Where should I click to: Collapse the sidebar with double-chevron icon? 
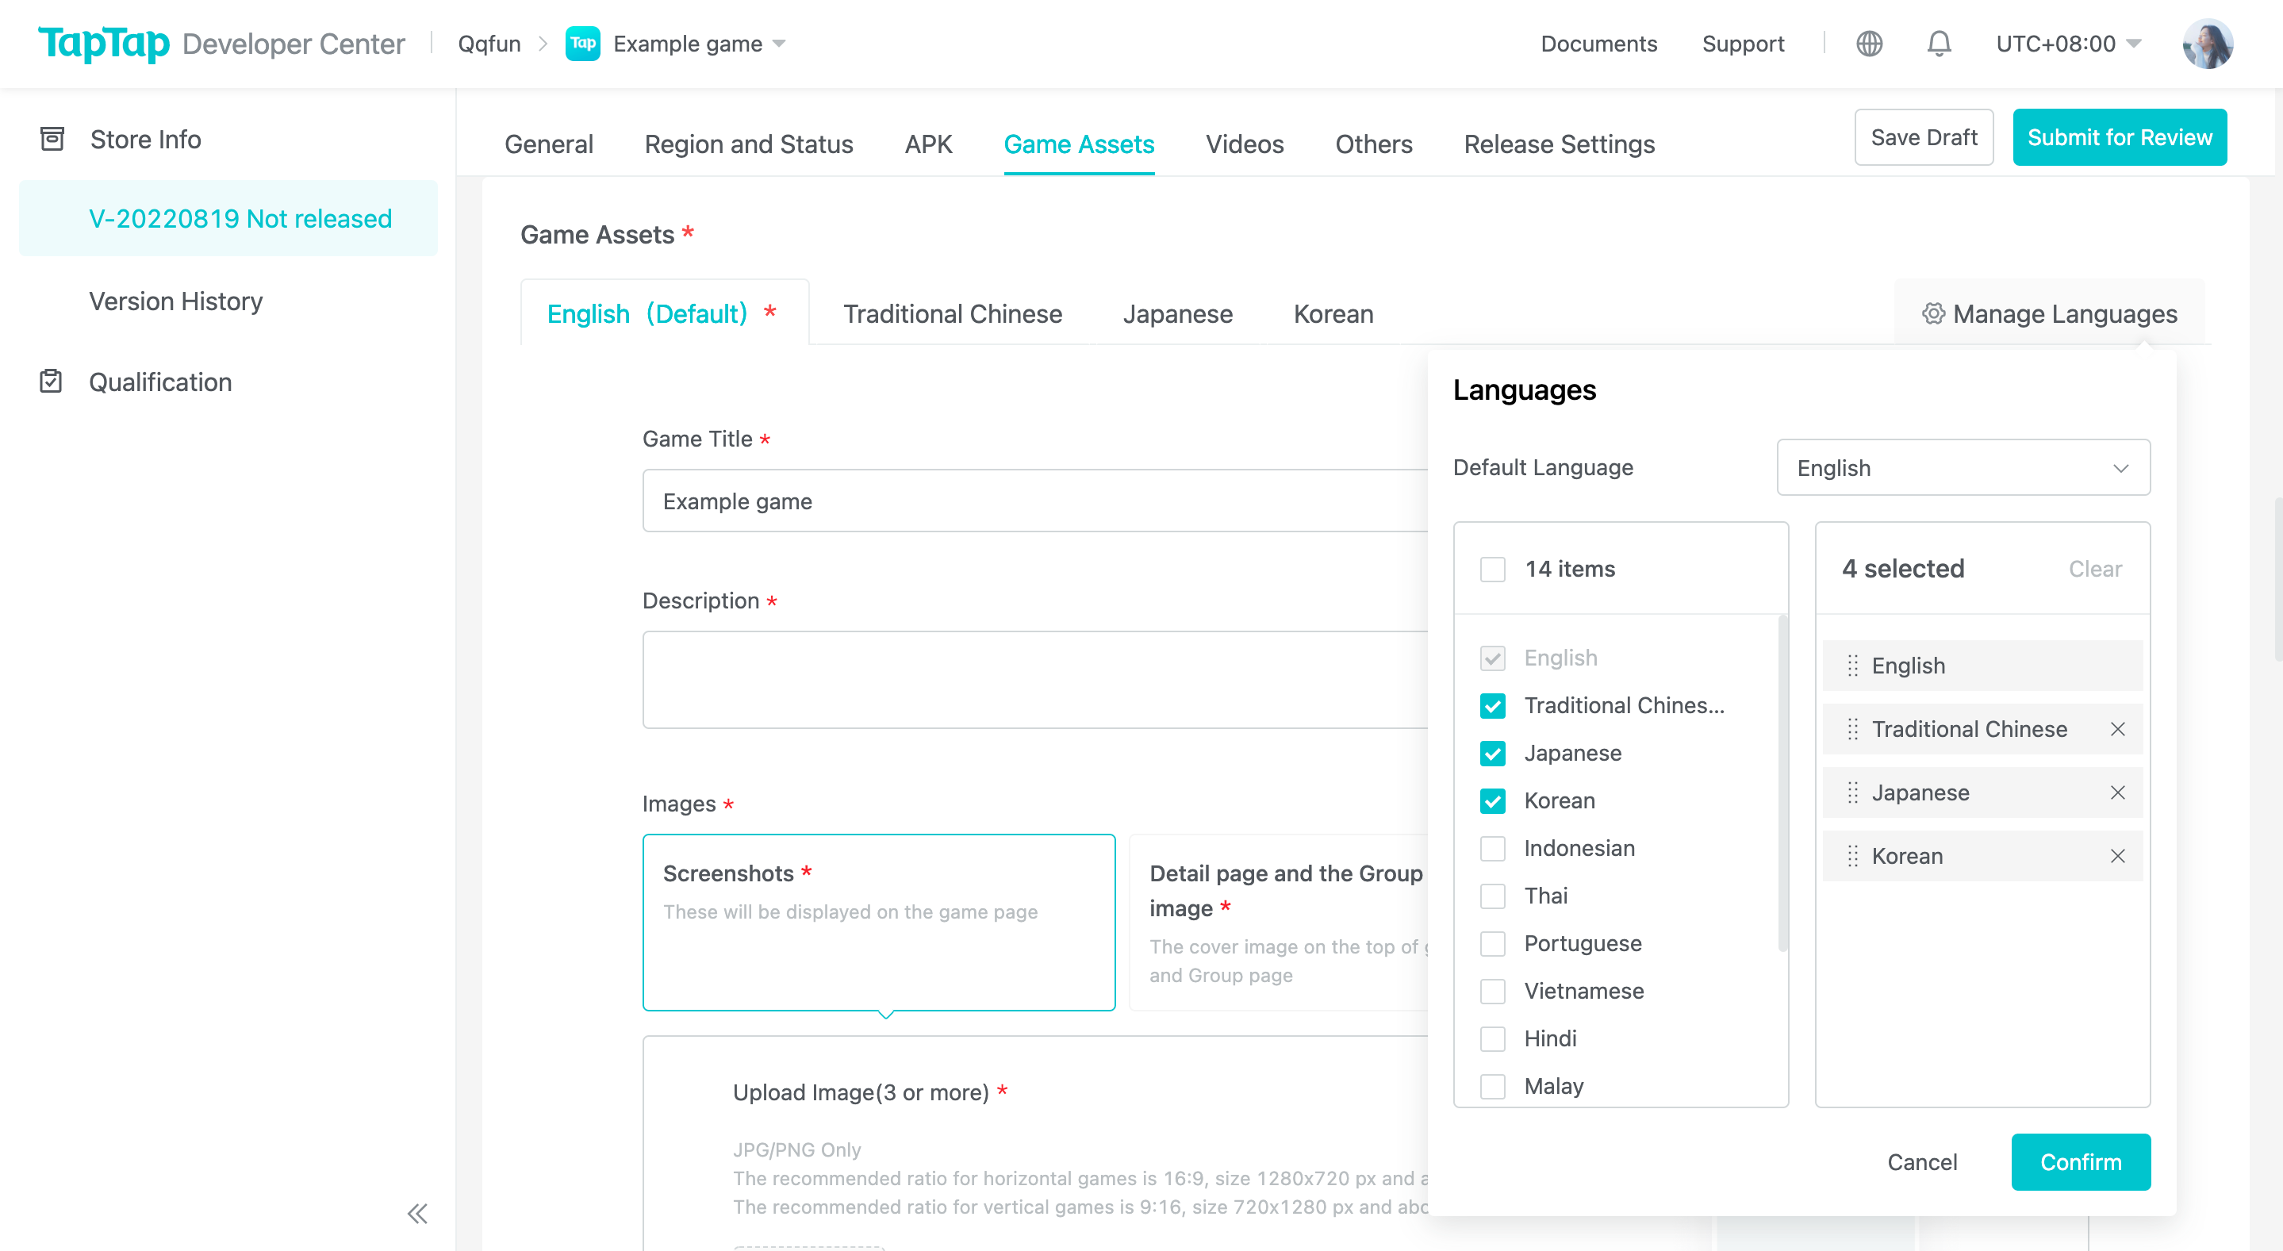(x=417, y=1213)
